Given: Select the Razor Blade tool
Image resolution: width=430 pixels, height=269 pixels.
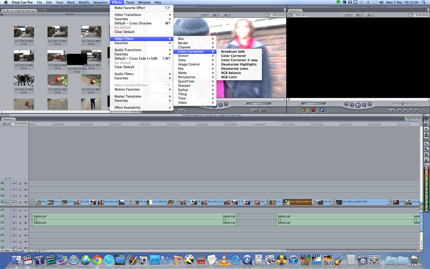Looking at the screenshot, I should tap(426, 144).
